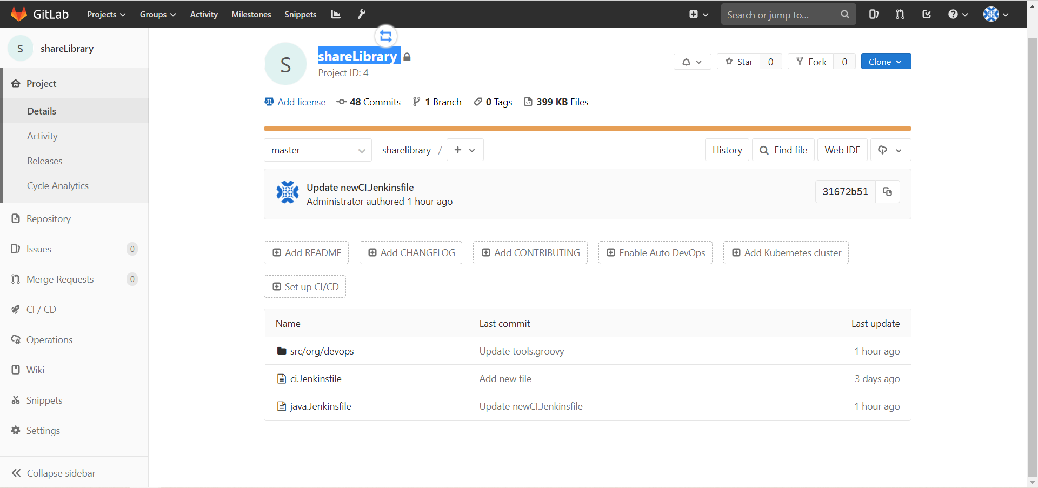Star the shareLibrary project

coord(739,62)
